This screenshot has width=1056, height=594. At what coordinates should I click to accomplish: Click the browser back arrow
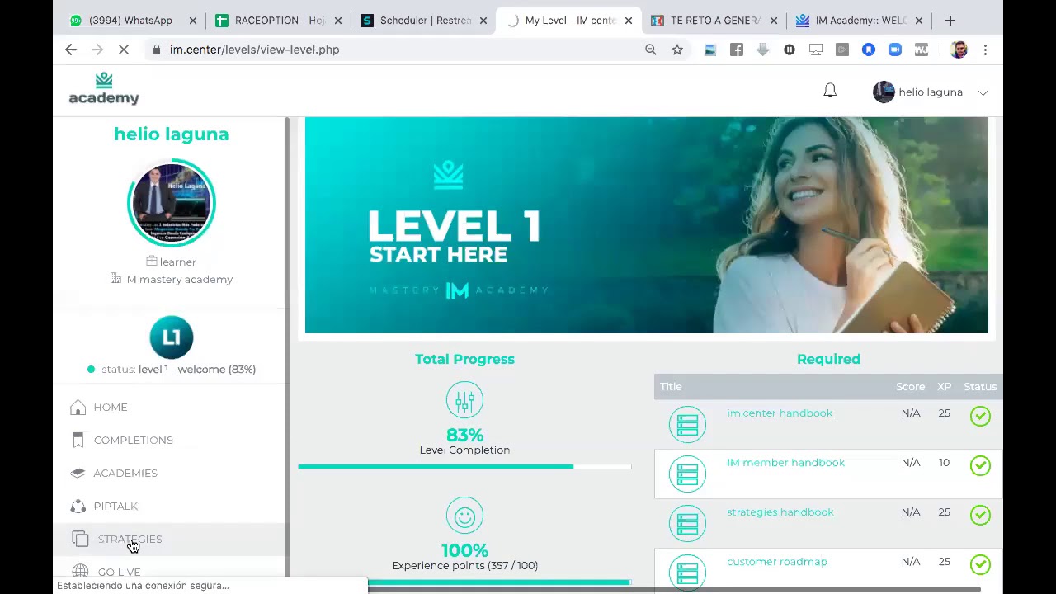71,49
